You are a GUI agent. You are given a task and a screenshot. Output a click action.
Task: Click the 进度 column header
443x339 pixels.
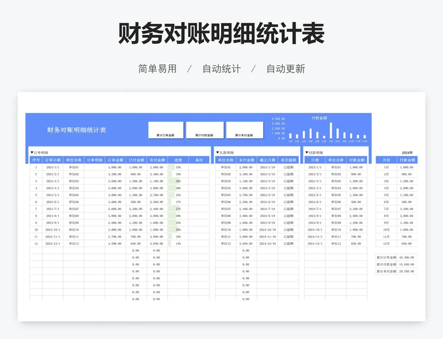[178, 160]
